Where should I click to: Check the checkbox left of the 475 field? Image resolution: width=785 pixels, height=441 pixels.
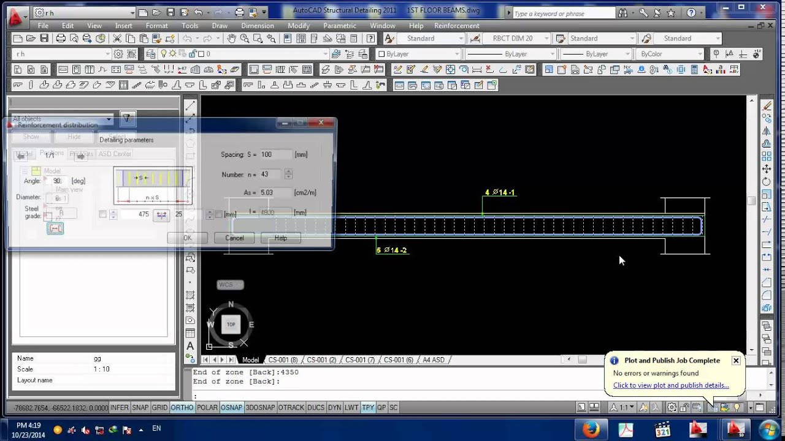pyautogui.click(x=102, y=214)
